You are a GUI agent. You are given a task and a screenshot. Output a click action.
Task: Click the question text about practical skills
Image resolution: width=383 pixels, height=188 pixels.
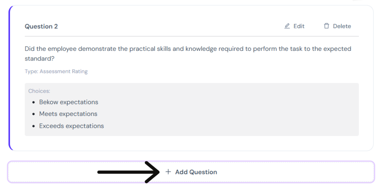188,54
